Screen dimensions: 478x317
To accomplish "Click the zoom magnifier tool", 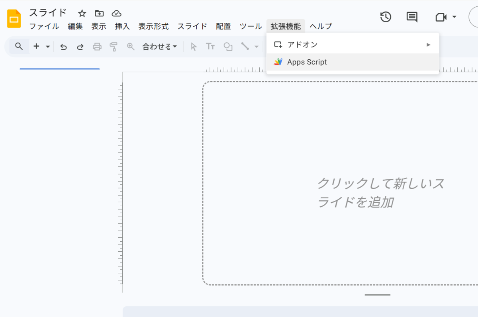I will pyautogui.click(x=131, y=47).
